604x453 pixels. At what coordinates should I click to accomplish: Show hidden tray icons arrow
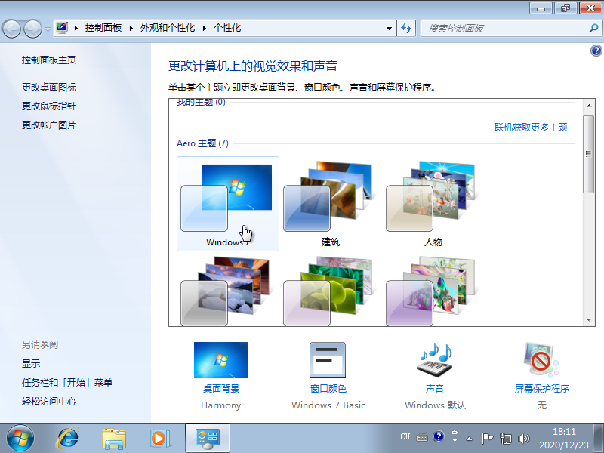tap(469, 438)
